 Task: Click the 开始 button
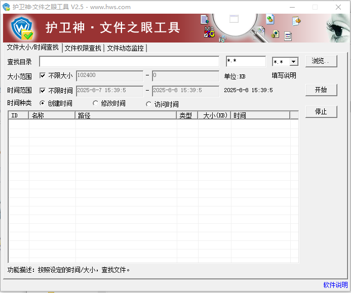321,90
